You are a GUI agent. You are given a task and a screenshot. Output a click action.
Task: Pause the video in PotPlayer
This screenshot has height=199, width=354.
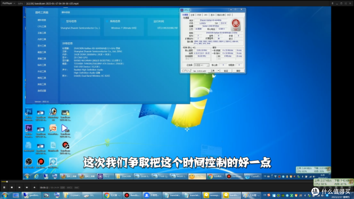click(4, 187)
